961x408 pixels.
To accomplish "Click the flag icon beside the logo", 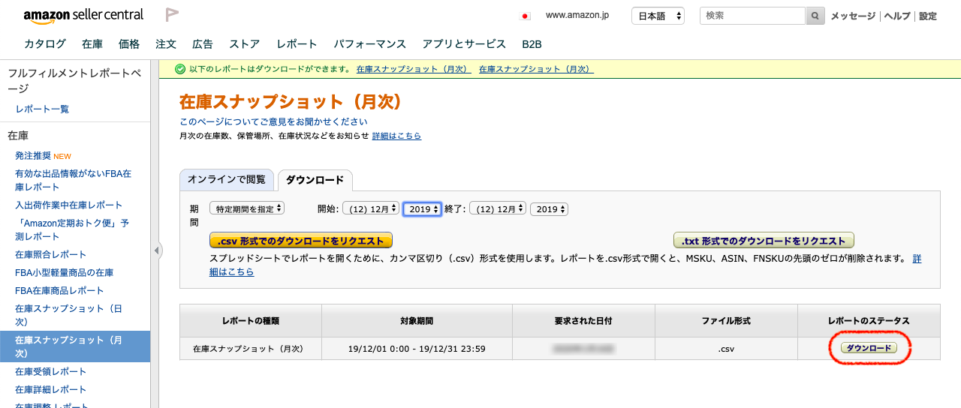I will click(172, 15).
